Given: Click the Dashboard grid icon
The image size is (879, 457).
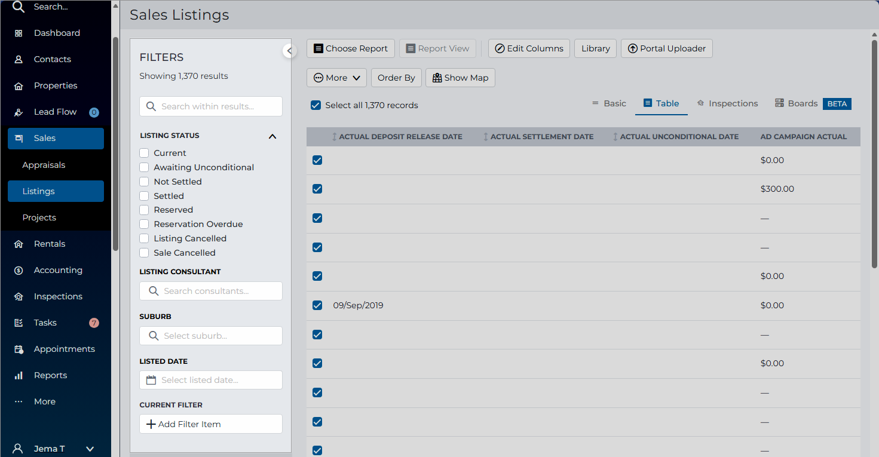Looking at the screenshot, I should click(x=19, y=33).
